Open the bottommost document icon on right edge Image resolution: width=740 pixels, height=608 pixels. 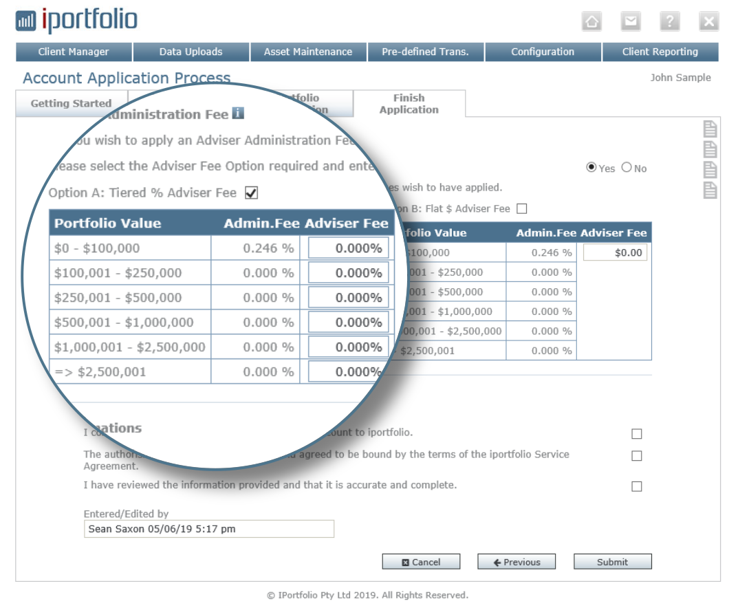click(x=710, y=190)
